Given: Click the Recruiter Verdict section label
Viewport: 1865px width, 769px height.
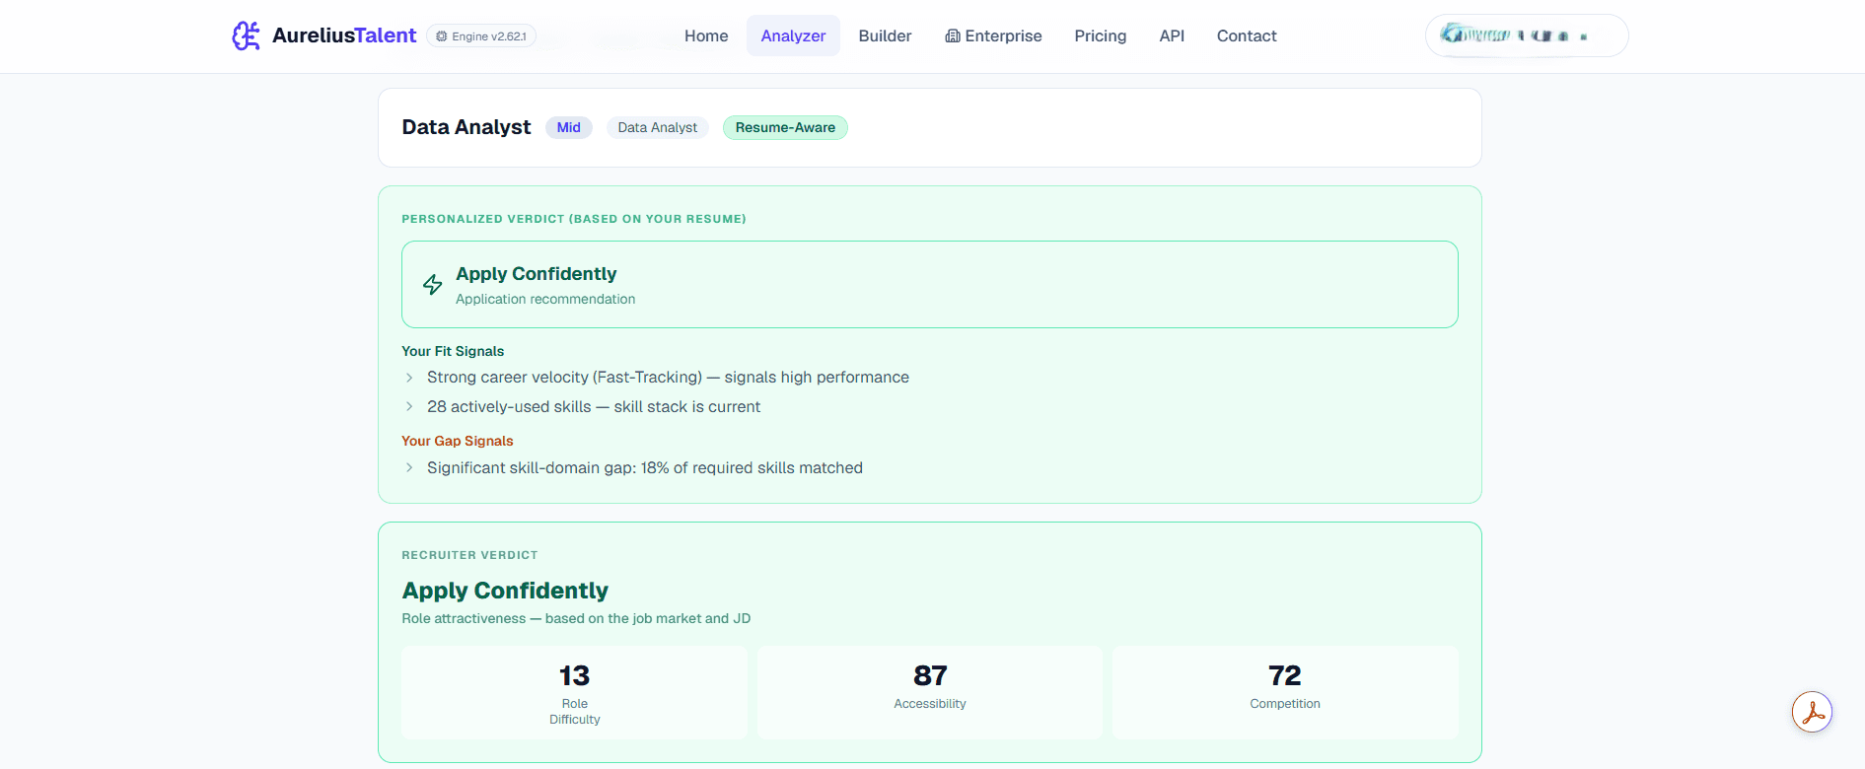Looking at the screenshot, I should point(469,555).
